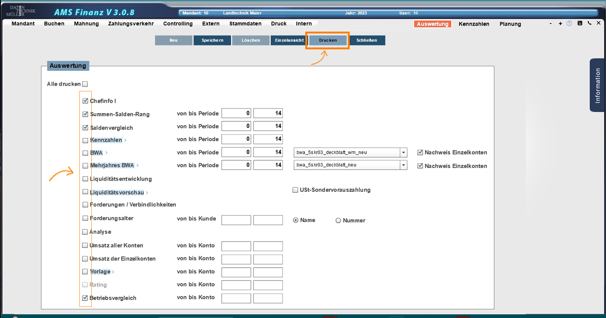
Task: Click the Forderungsalter 'von' Kunde field
Action: tap(236, 220)
